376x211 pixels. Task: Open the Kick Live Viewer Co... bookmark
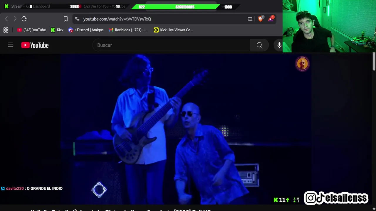point(173,30)
